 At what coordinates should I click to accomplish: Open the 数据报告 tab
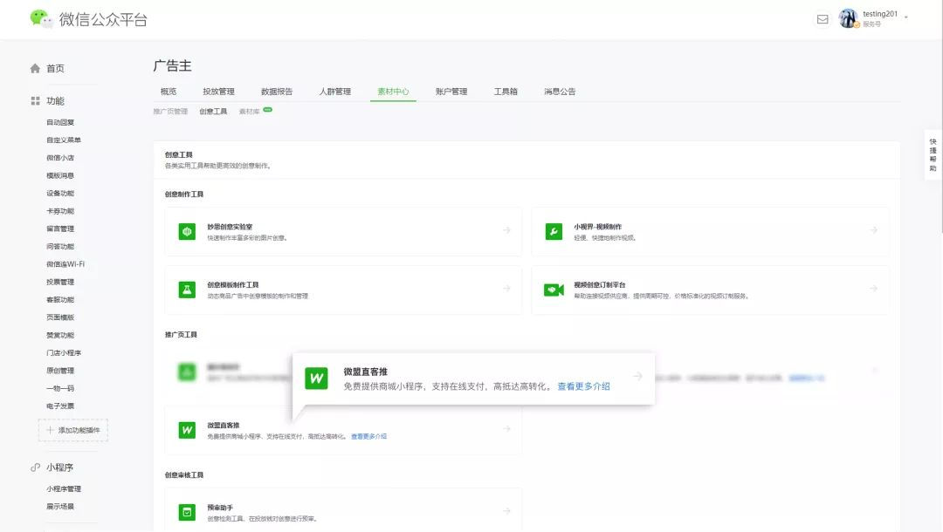point(277,92)
